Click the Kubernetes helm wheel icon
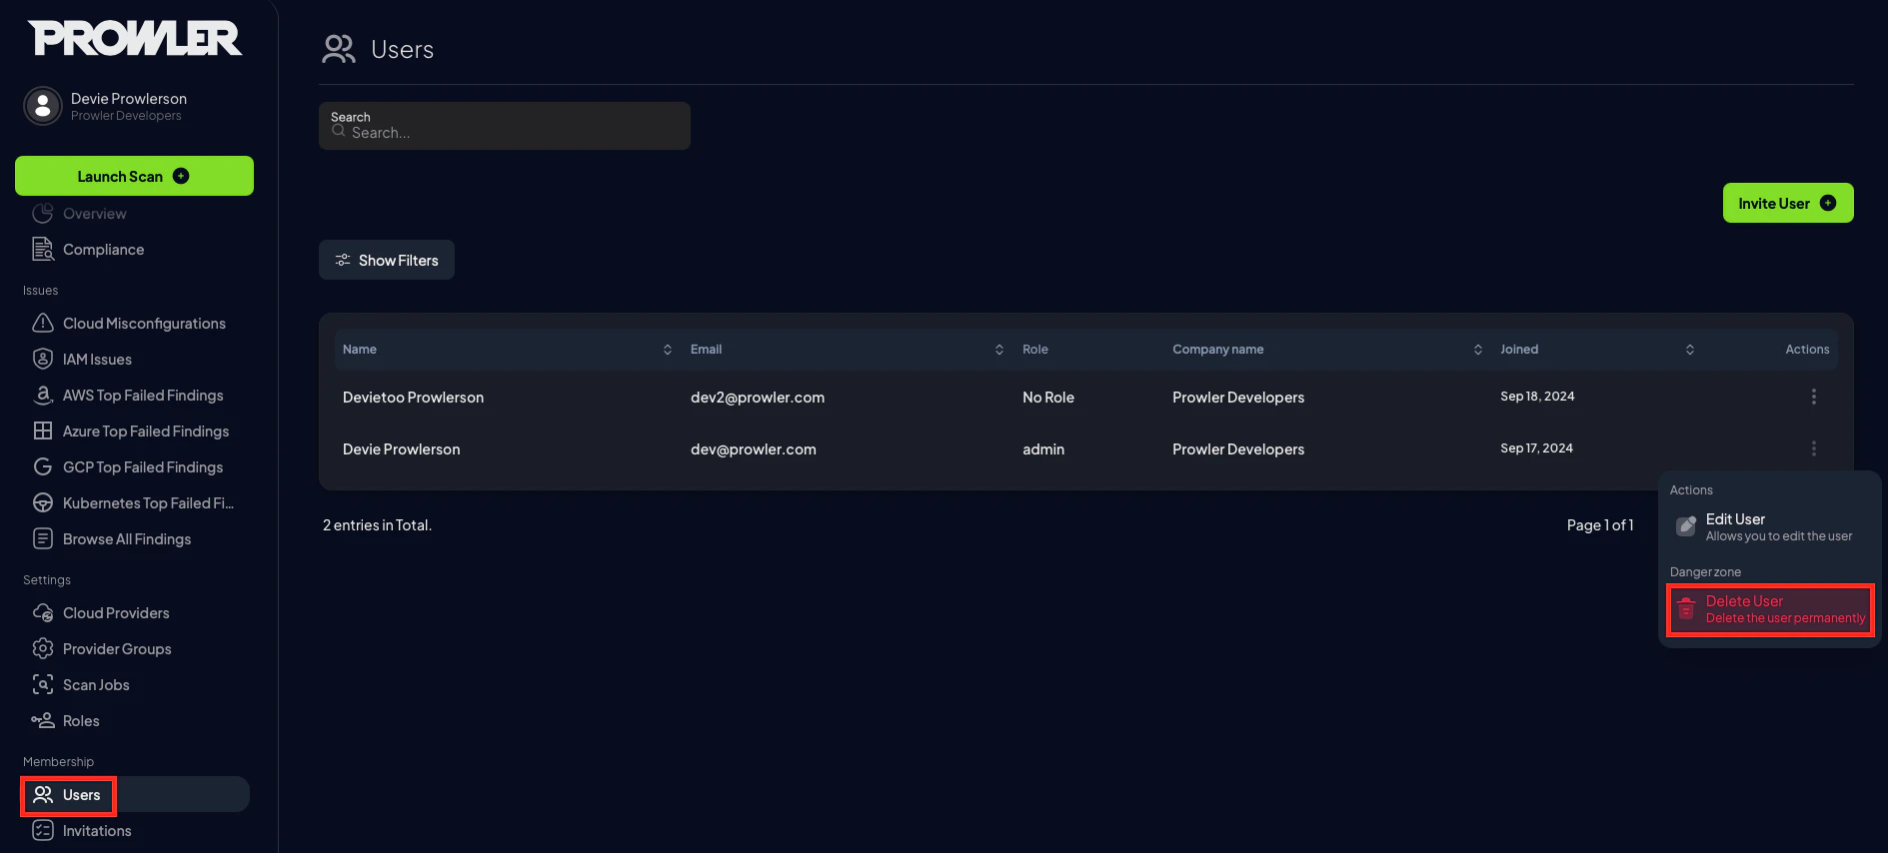This screenshot has width=1888, height=853. [x=43, y=502]
